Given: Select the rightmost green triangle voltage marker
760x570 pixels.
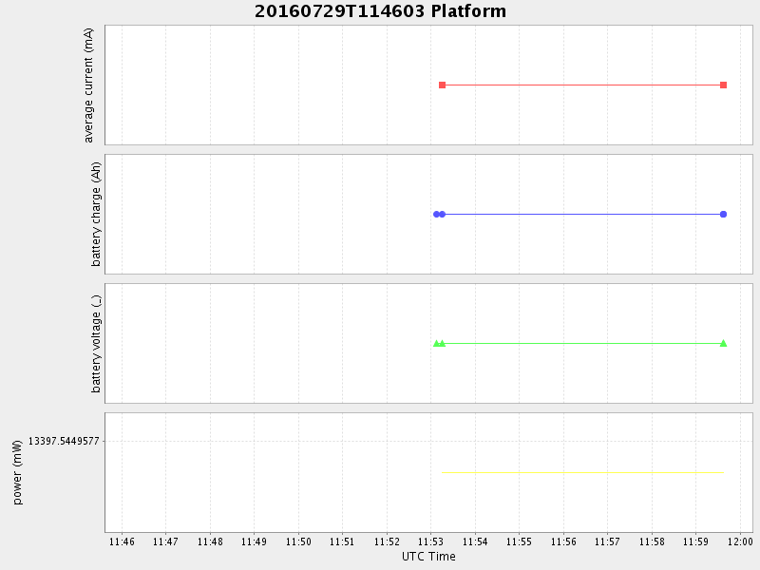Looking at the screenshot, I should pos(723,343).
